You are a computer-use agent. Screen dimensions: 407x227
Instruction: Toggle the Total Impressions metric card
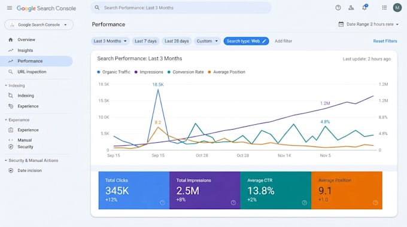click(x=205, y=190)
